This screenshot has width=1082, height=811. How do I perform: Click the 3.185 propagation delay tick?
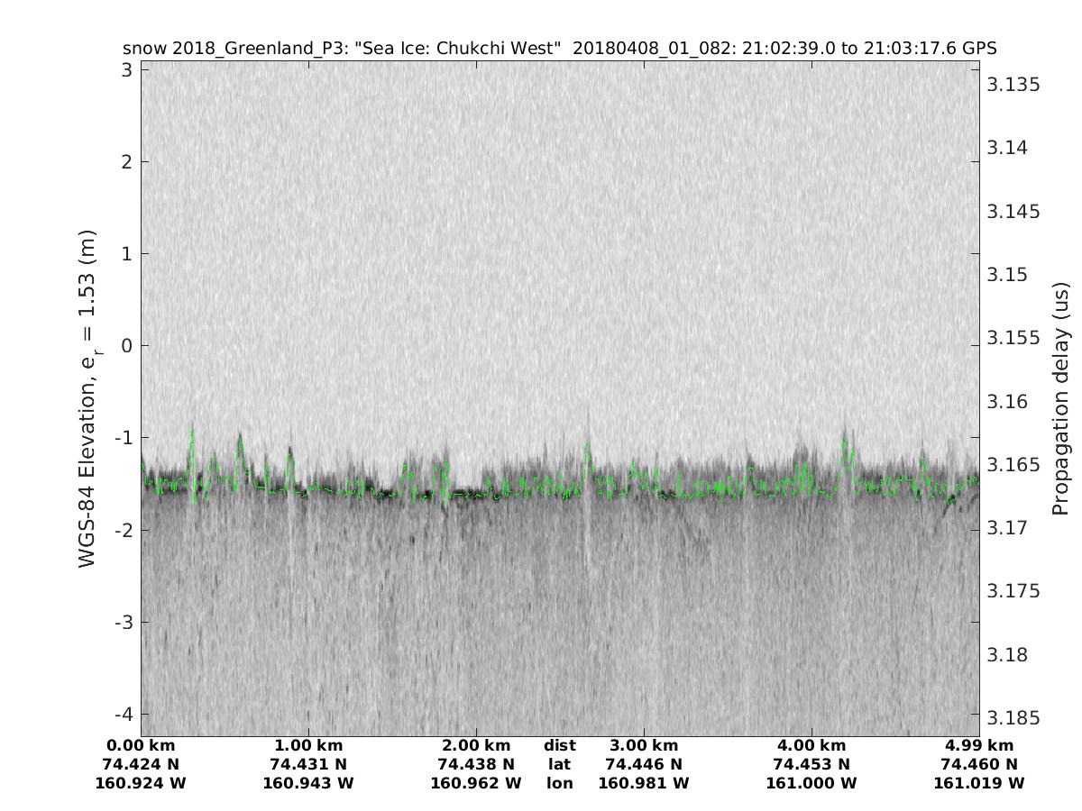[1014, 718]
